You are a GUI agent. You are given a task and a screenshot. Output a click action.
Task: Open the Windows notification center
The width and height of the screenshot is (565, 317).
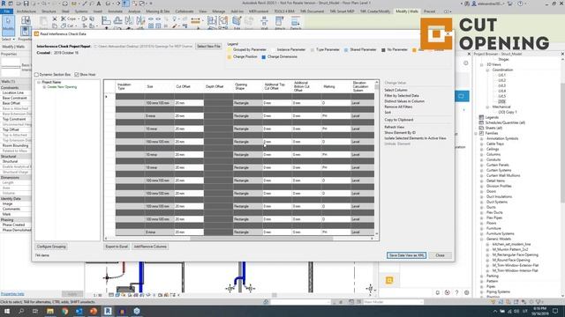[x=555, y=311]
